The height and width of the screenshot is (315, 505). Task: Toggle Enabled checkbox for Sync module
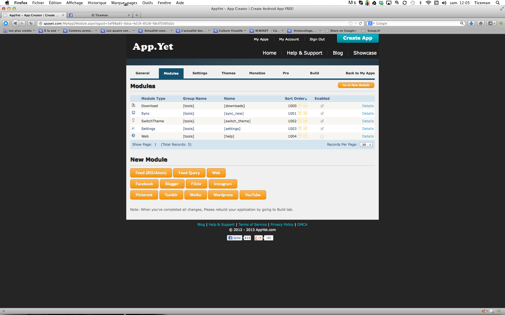[322, 114]
